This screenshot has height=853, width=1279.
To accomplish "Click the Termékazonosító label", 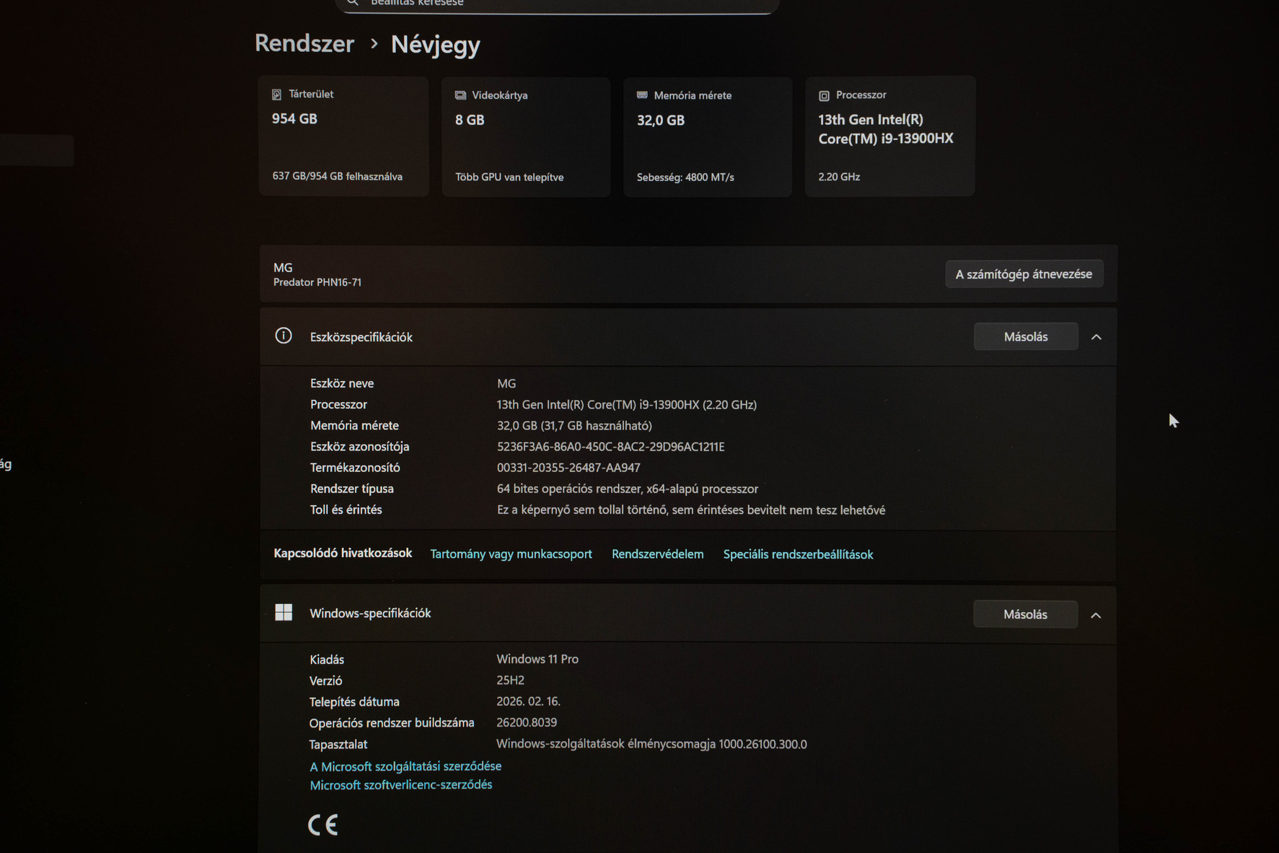I will (x=355, y=468).
